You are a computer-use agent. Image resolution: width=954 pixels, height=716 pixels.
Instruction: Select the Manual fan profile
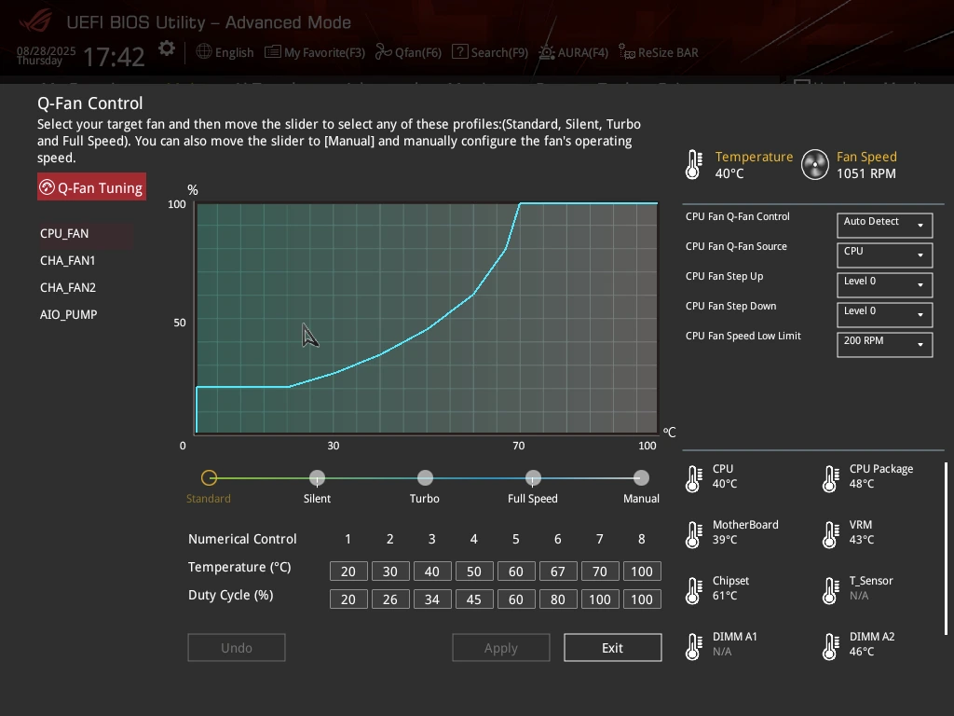(x=641, y=478)
